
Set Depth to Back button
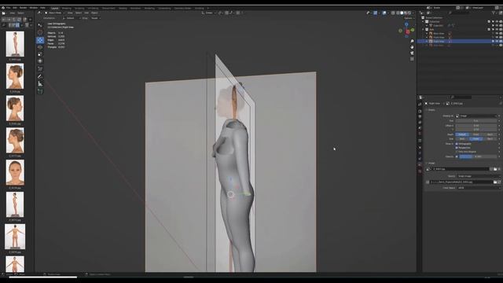[x=490, y=134]
